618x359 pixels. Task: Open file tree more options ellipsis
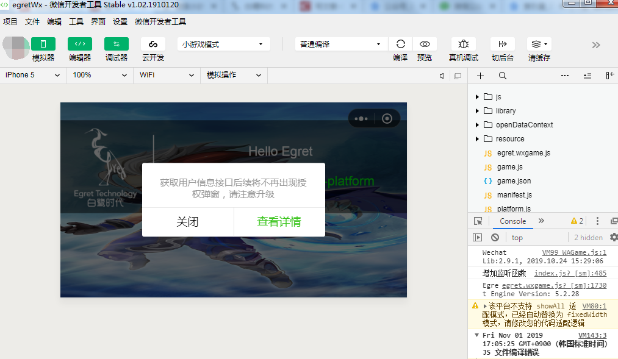click(565, 76)
